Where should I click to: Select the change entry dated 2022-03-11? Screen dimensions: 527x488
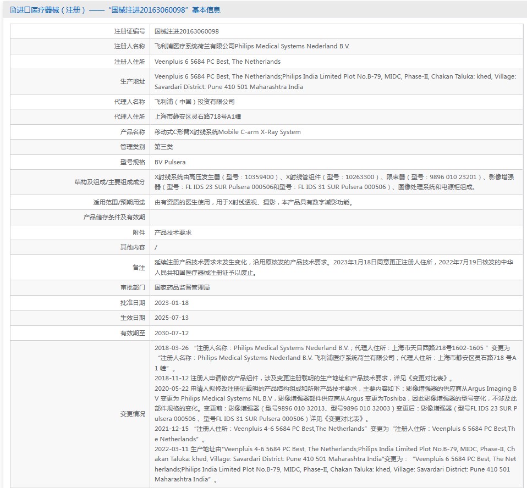[335, 464]
